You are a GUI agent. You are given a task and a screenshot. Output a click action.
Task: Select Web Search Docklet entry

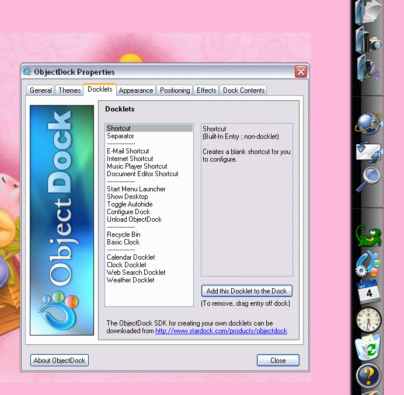(149, 272)
